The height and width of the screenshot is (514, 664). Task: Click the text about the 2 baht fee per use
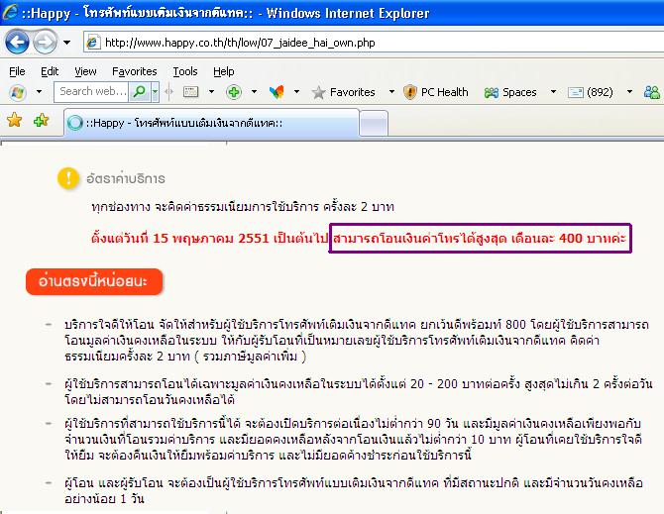click(243, 206)
